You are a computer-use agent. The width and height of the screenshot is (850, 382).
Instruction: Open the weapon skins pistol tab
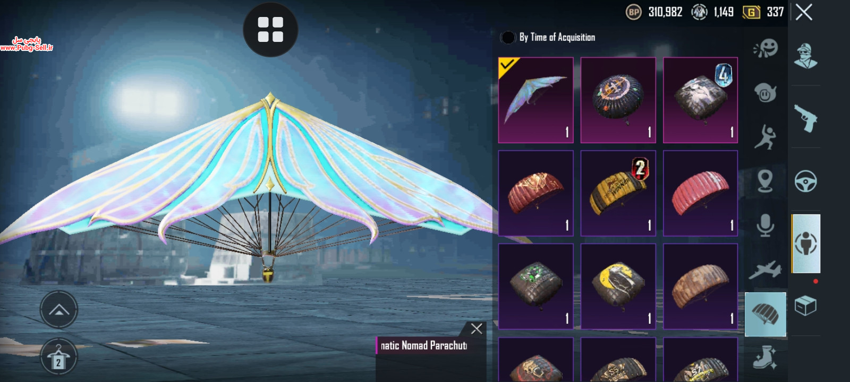click(805, 118)
